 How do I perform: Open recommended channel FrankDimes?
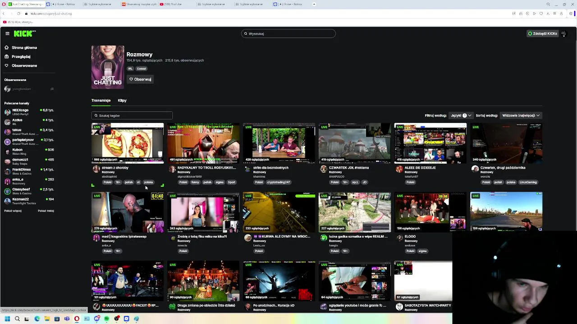click(x=29, y=171)
